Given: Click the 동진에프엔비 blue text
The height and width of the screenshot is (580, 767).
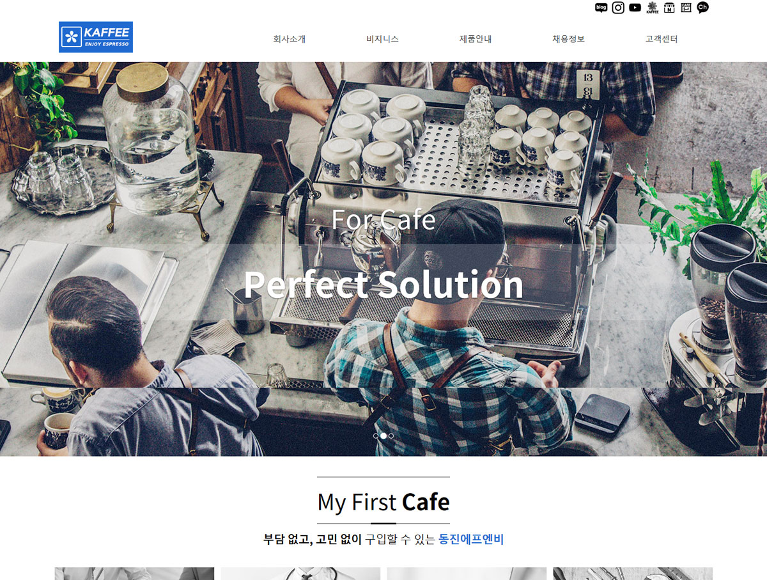Looking at the screenshot, I should pos(471,539).
